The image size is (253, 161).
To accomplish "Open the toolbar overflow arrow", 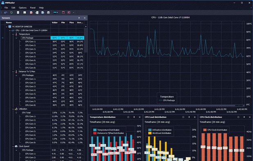I will pos(74,12).
